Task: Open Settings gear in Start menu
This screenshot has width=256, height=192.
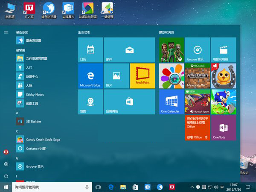Action: [6, 164]
